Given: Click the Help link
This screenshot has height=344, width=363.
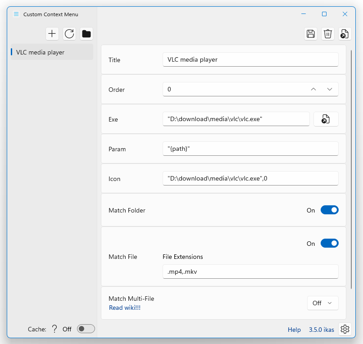Looking at the screenshot, I should pyautogui.click(x=294, y=330).
